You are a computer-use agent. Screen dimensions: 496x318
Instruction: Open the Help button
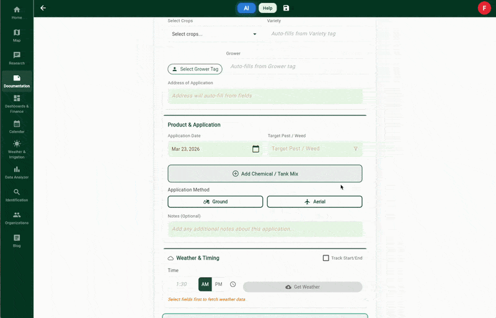(x=268, y=8)
